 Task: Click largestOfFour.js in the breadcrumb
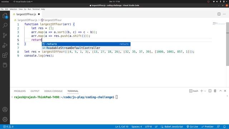tap(27, 20)
